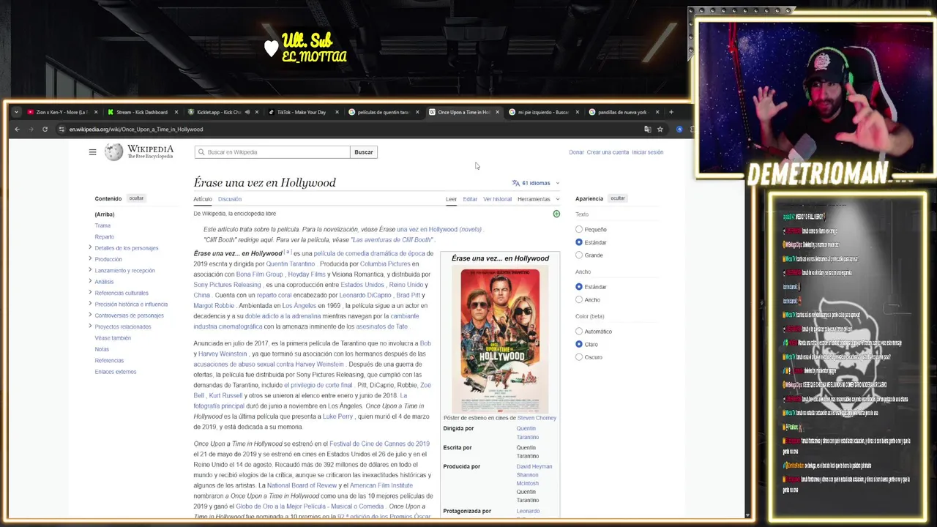
Task: Open the Hollywood movie poster thumbnail
Action: click(x=500, y=340)
